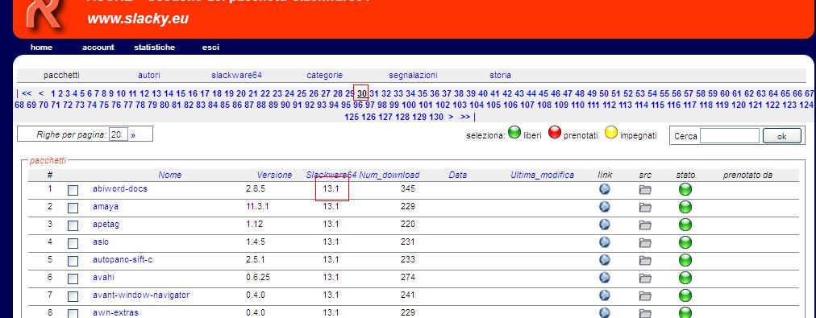
Task: Click the green stato icon for autopano-sift-c
Action: tap(685, 260)
